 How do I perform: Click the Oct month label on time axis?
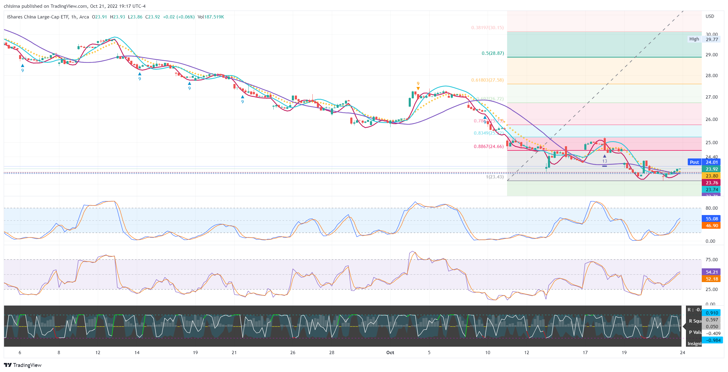coord(390,353)
